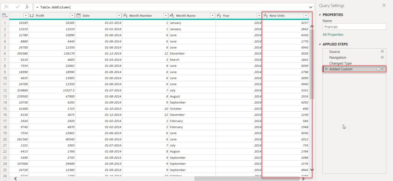Open Month Number filter dropdown

(x=166, y=16)
